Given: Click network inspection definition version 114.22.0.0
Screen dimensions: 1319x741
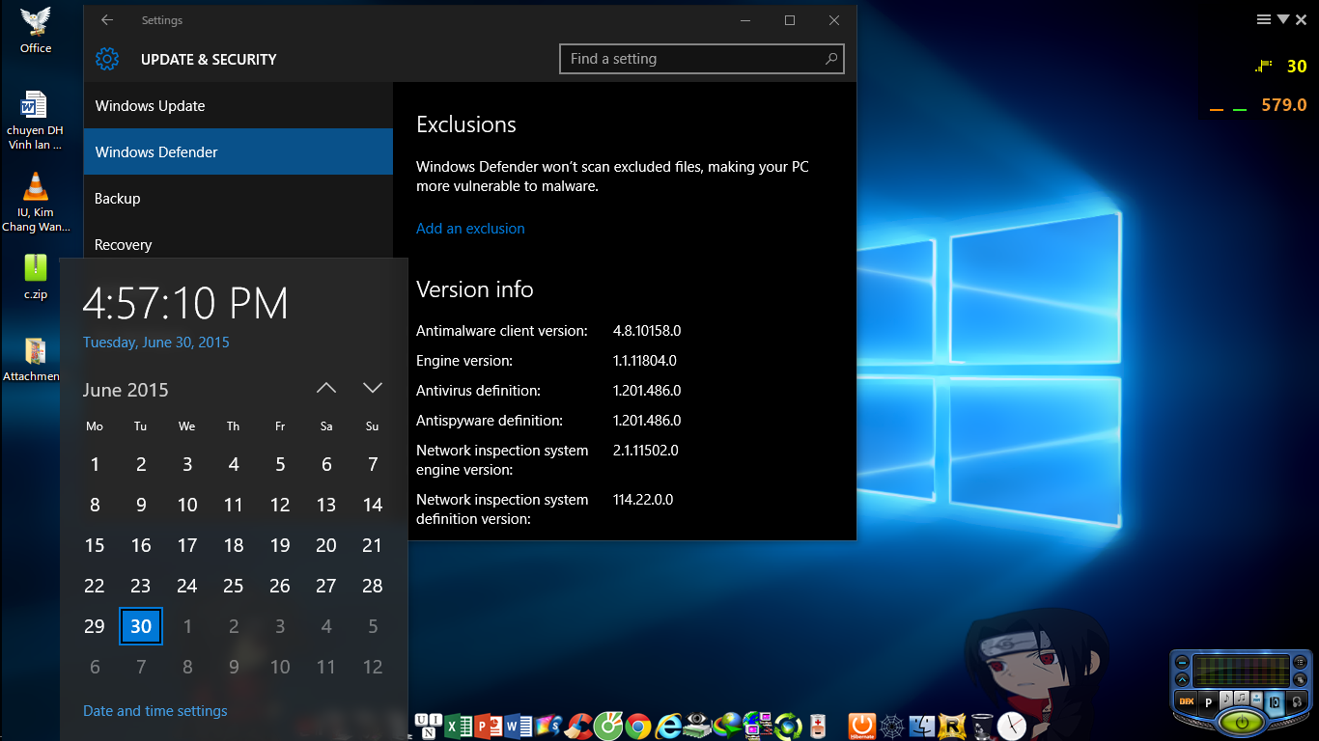Looking at the screenshot, I should pyautogui.click(x=643, y=500).
